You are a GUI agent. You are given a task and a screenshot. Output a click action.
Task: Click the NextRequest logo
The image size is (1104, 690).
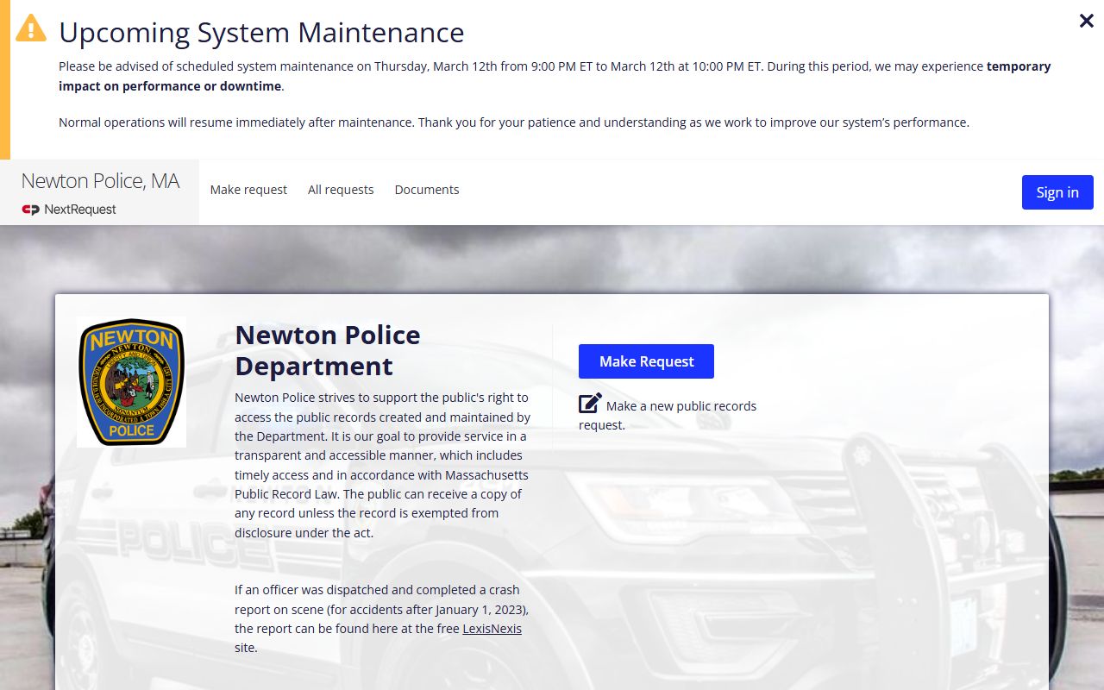[69, 210]
